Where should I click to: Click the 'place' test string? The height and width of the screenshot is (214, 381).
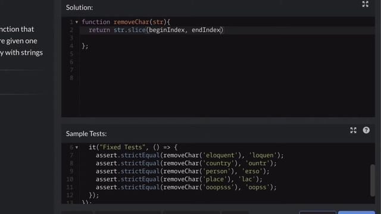tap(214, 180)
